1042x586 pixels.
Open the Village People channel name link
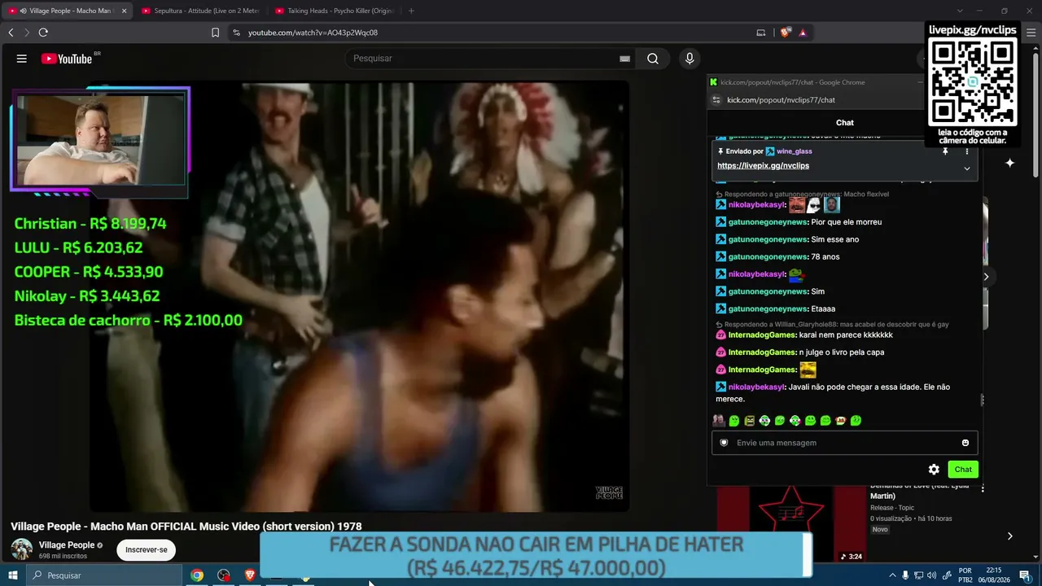[67, 545]
